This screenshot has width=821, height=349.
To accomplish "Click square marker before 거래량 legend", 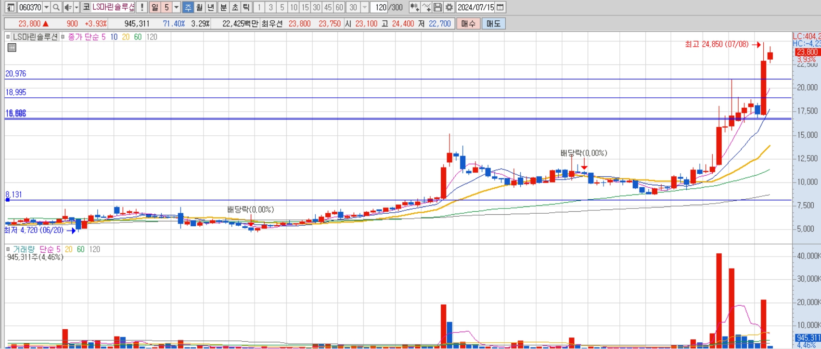I will coord(8,249).
